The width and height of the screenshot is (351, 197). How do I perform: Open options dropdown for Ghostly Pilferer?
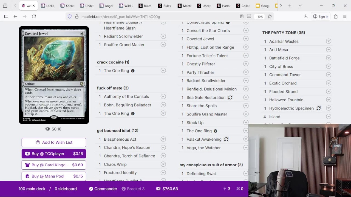pos(246,64)
